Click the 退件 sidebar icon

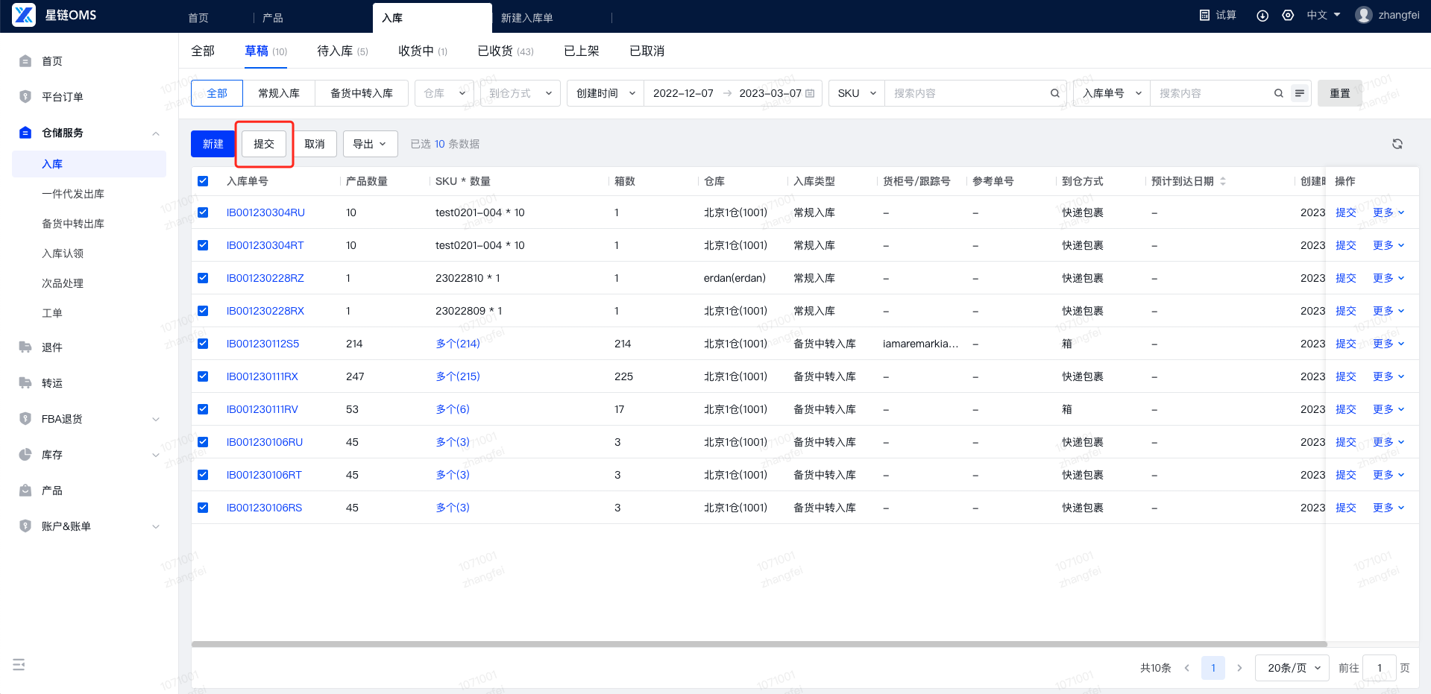coord(25,347)
